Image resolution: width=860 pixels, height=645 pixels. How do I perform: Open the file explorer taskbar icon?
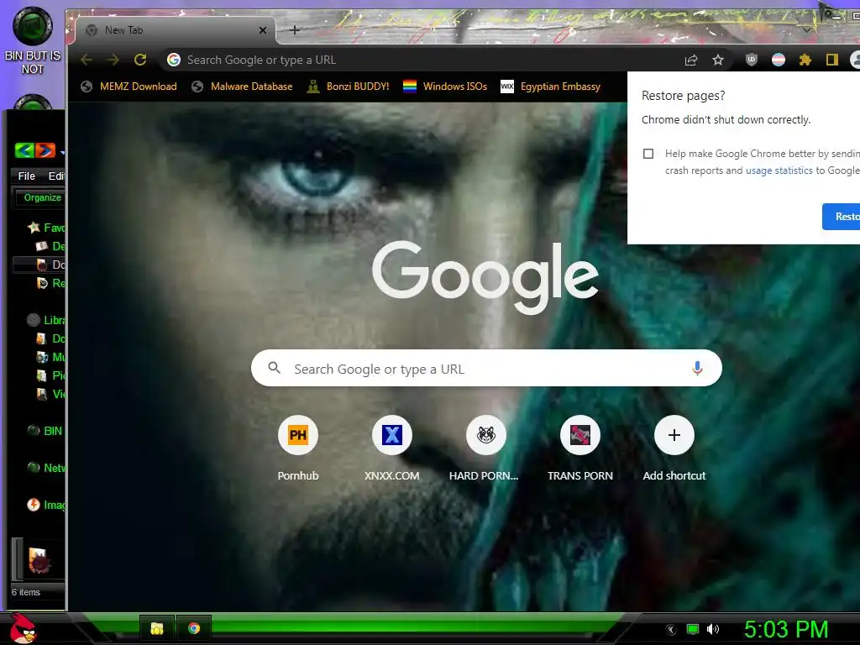pos(157,628)
